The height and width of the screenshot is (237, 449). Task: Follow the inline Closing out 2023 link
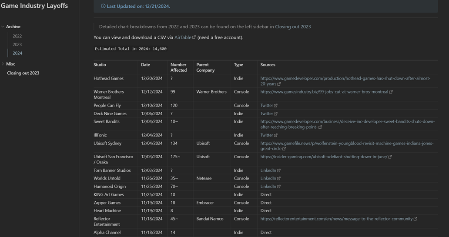293,27
